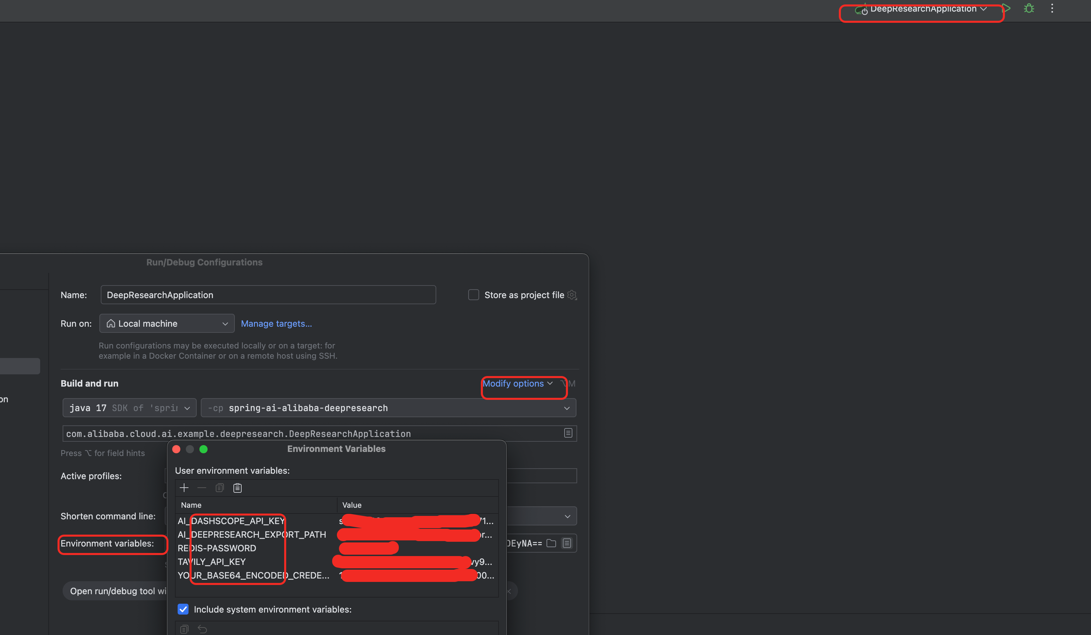Close the Environment Variables dialog with red button
The width and height of the screenshot is (1091, 635).
point(176,449)
